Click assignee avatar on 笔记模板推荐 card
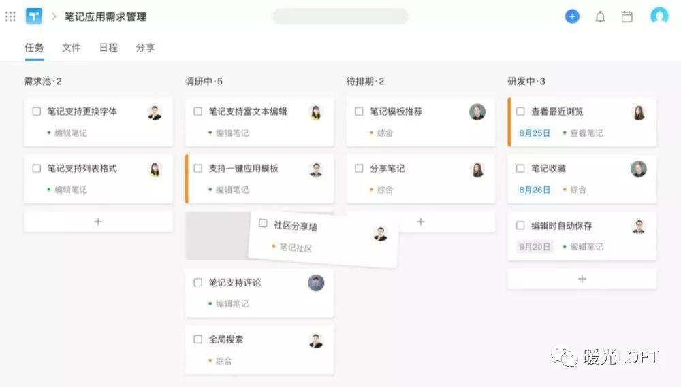The width and height of the screenshot is (681, 387). pos(477,112)
